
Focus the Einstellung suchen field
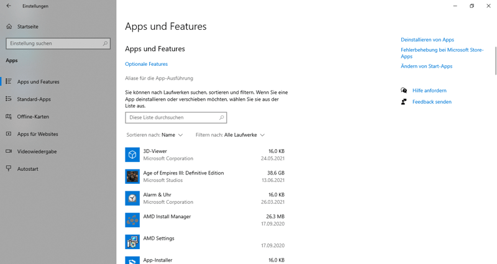(58, 43)
